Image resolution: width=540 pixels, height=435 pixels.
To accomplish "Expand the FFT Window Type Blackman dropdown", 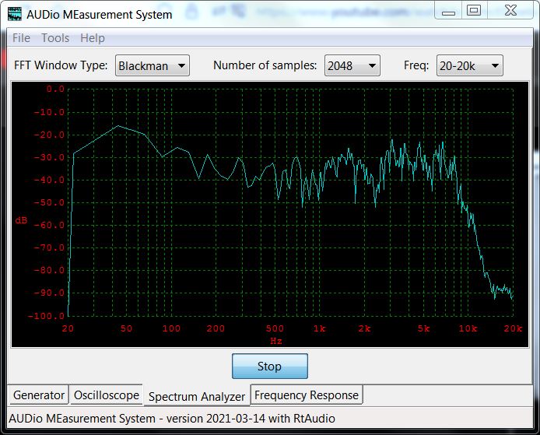I will pyautogui.click(x=153, y=65).
